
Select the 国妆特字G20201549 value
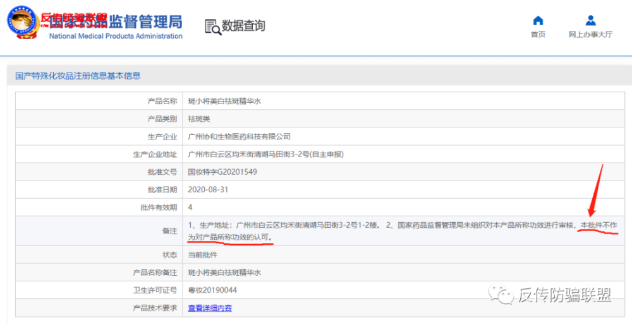pyautogui.click(x=222, y=172)
